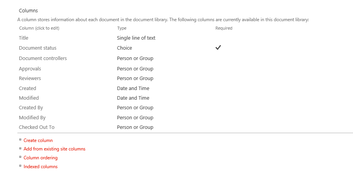Edit the Approvals column
Screen dimensions: 353x177
pyautogui.click(x=30, y=69)
